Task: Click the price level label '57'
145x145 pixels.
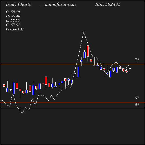Action: [x=137, y=98]
